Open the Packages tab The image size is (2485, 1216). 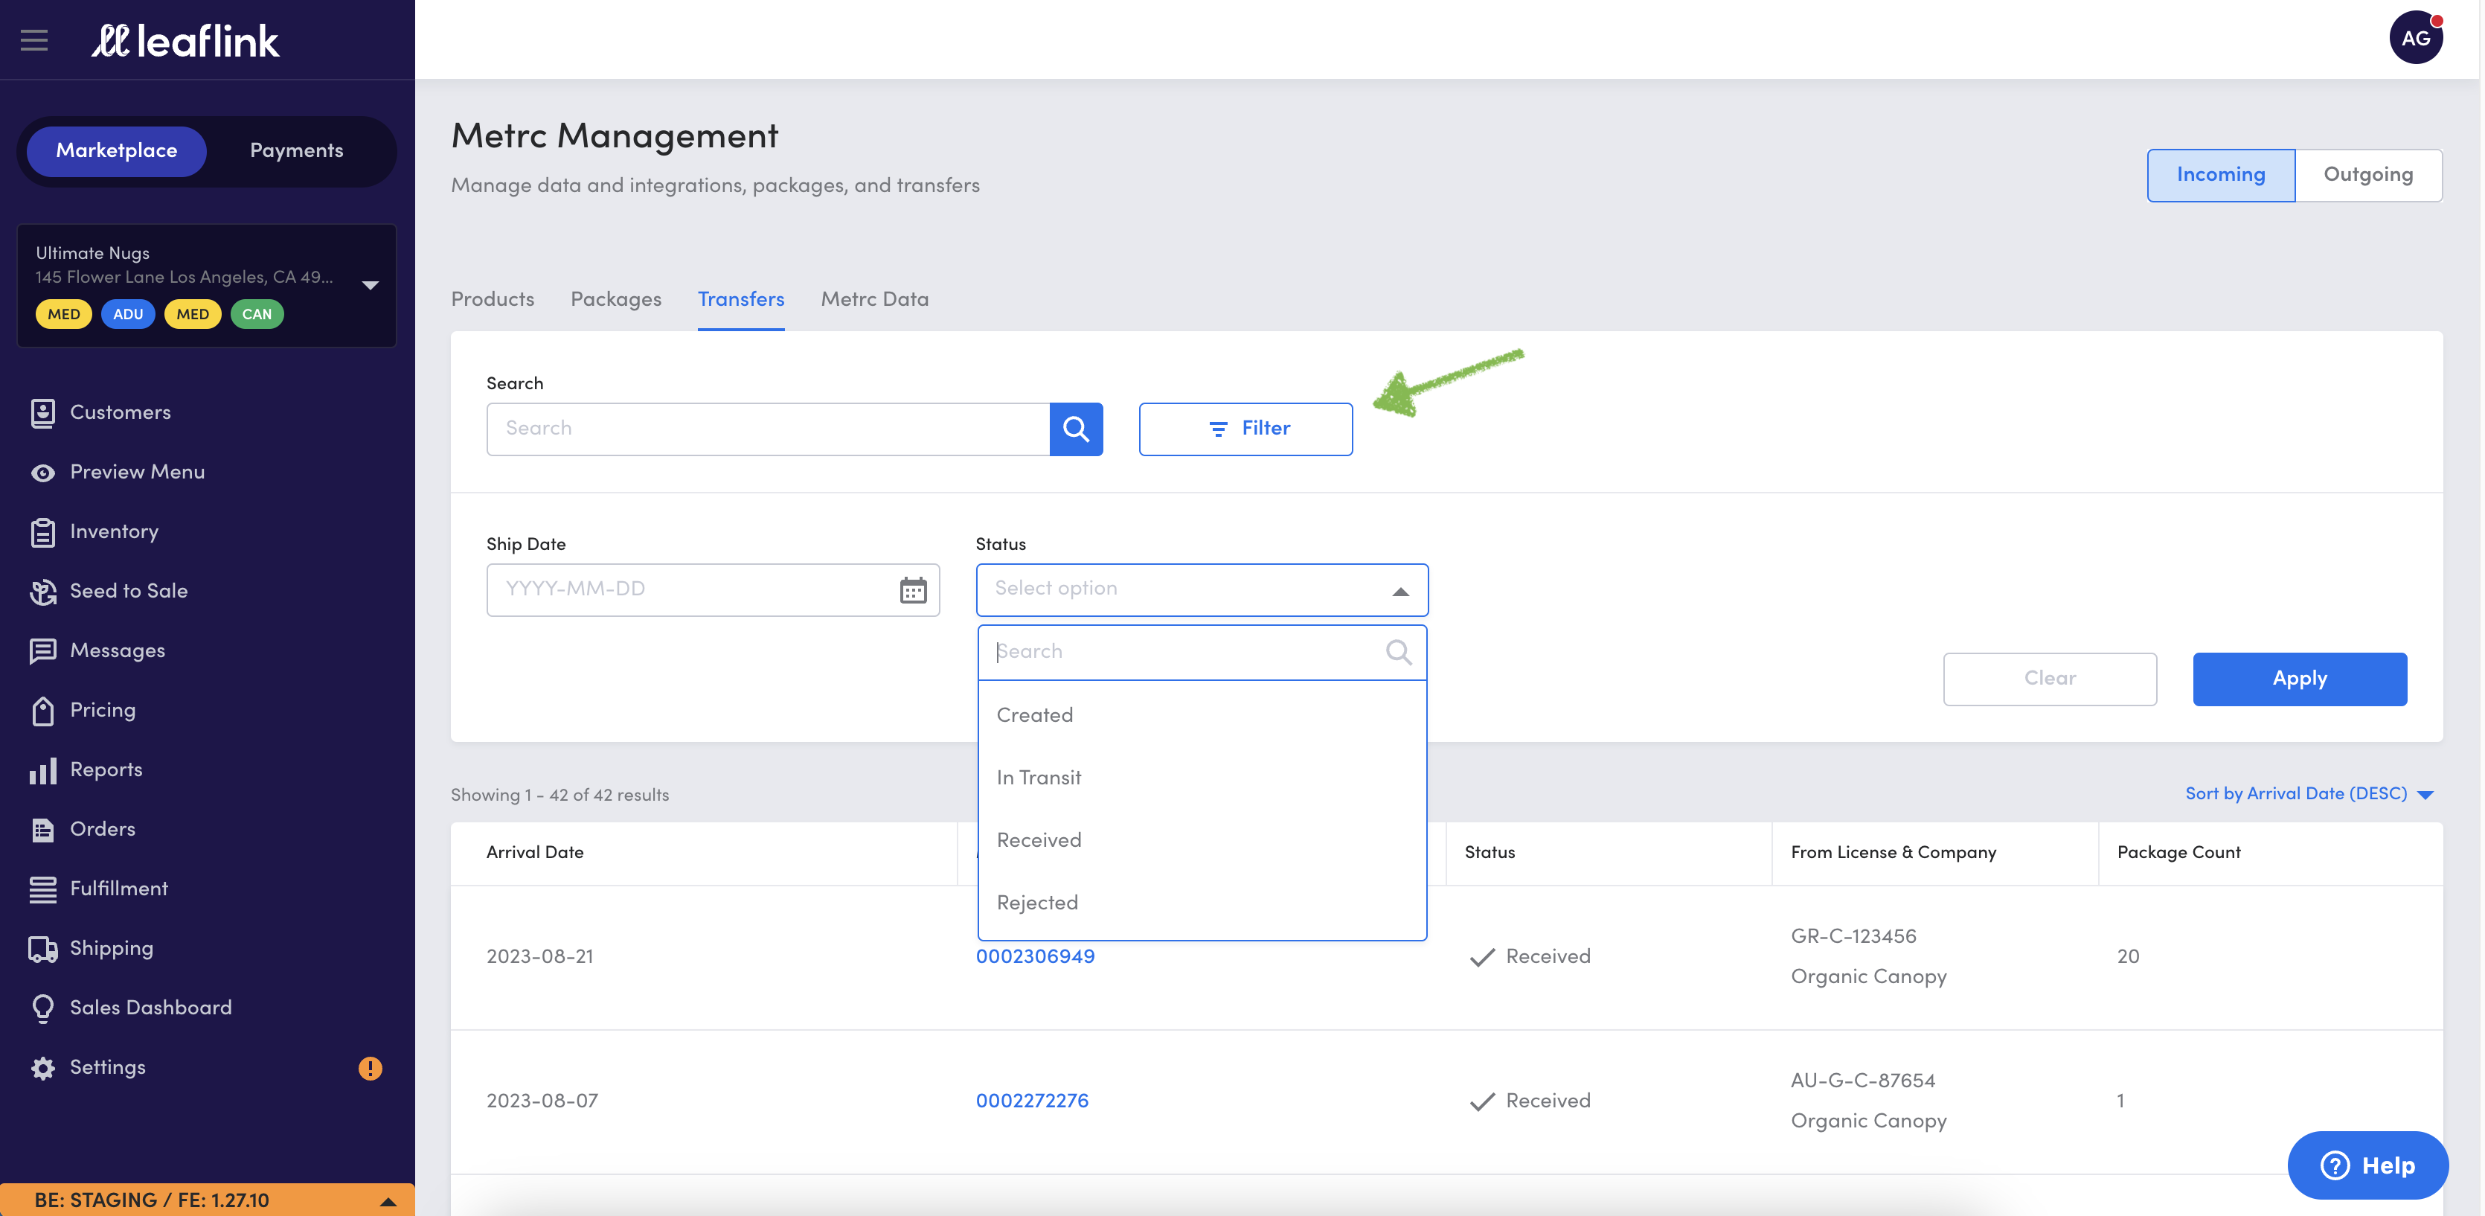click(x=615, y=299)
